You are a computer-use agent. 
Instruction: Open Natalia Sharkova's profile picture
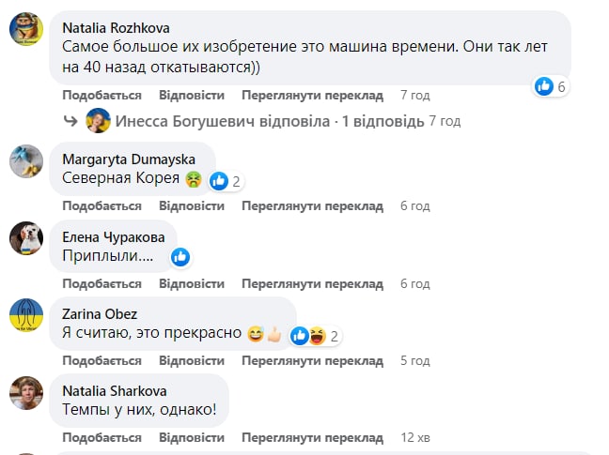pos(24,392)
